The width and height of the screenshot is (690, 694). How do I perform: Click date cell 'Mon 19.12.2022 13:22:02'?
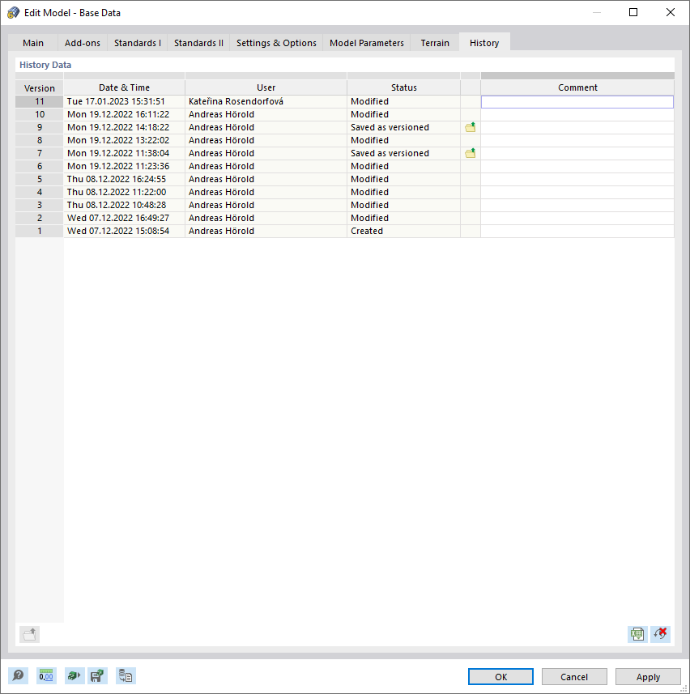click(125, 140)
